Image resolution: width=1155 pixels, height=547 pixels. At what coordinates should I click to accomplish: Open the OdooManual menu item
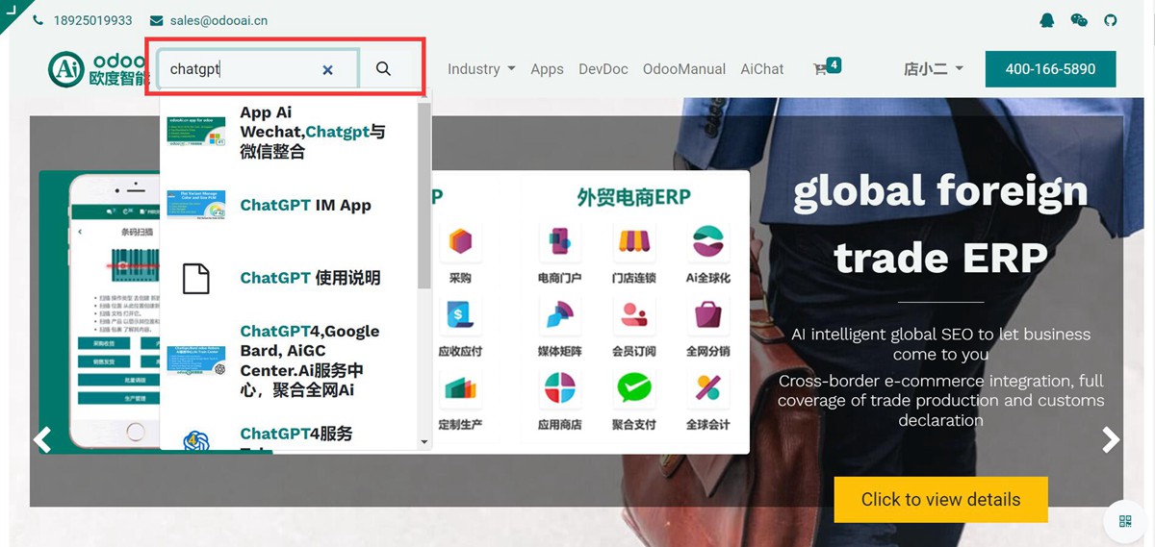pos(684,69)
